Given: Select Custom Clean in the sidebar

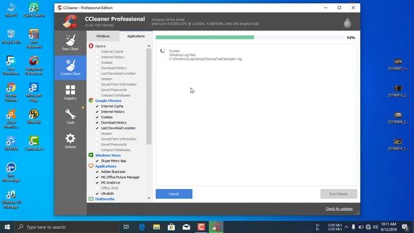Looking at the screenshot, I should (x=71, y=67).
